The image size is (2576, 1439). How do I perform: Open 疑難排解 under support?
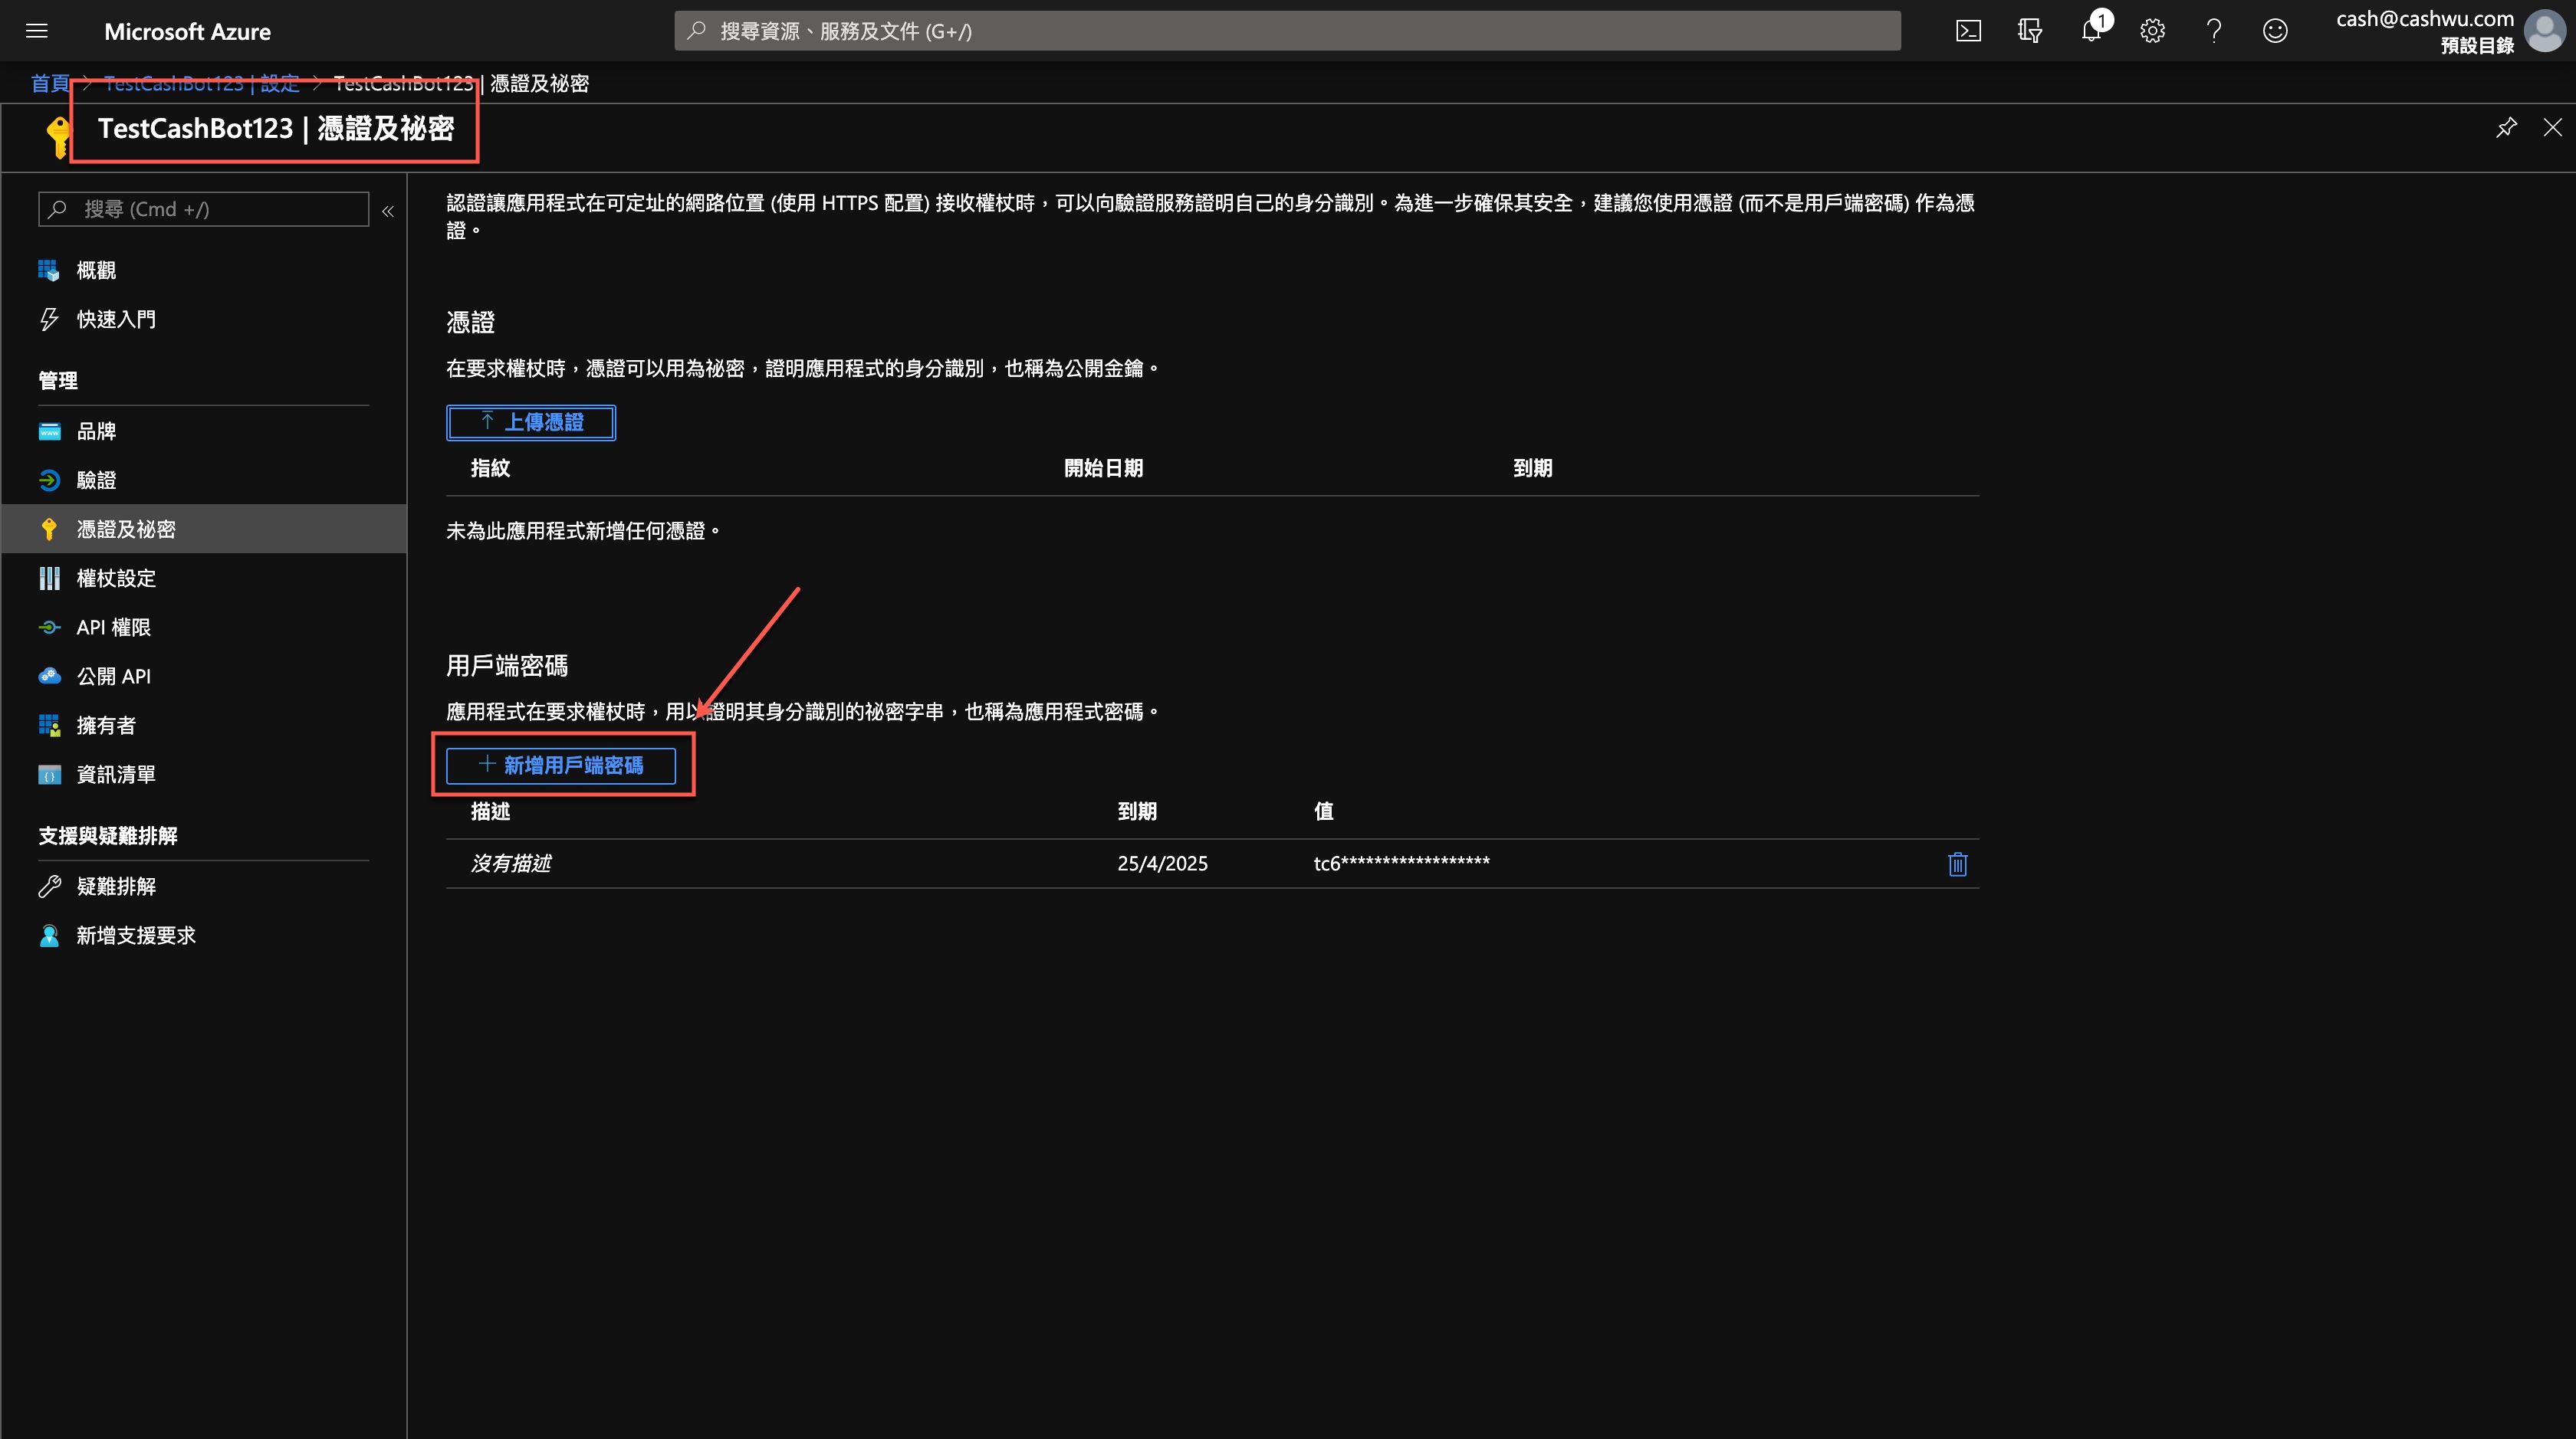(116, 885)
